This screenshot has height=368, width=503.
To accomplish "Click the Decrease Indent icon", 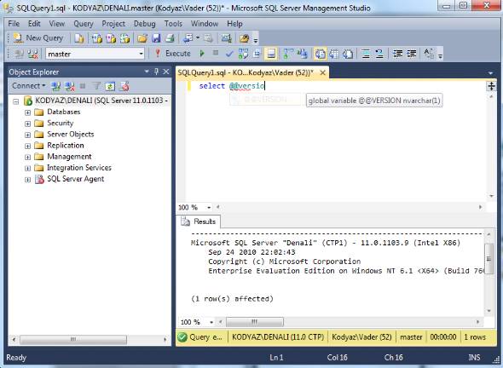I will [x=398, y=54].
